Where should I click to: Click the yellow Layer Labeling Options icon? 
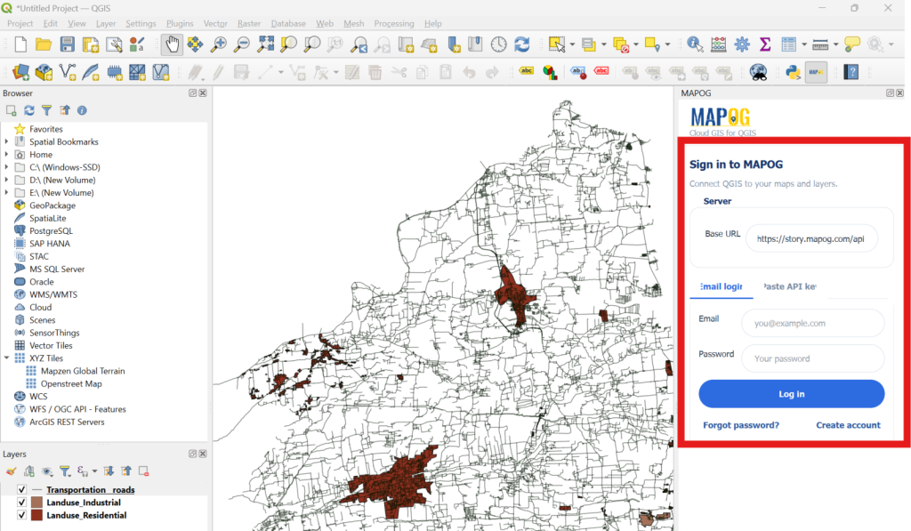tap(527, 71)
